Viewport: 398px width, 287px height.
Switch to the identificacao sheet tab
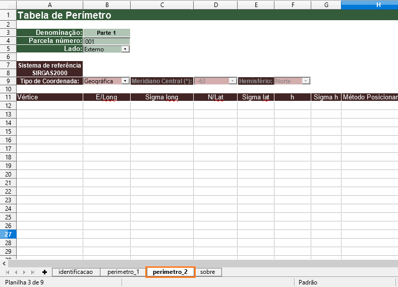point(76,272)
